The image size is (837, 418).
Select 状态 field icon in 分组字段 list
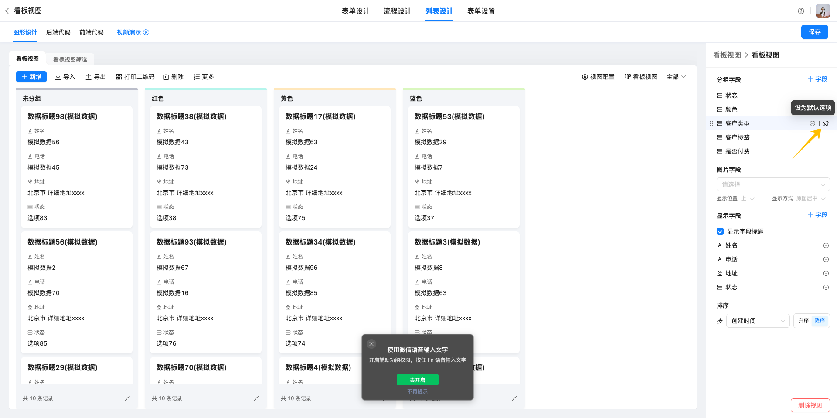point(720,95)
